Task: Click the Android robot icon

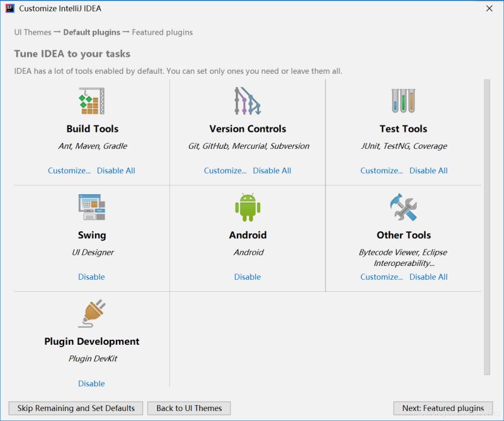Action: pos(248,207)
